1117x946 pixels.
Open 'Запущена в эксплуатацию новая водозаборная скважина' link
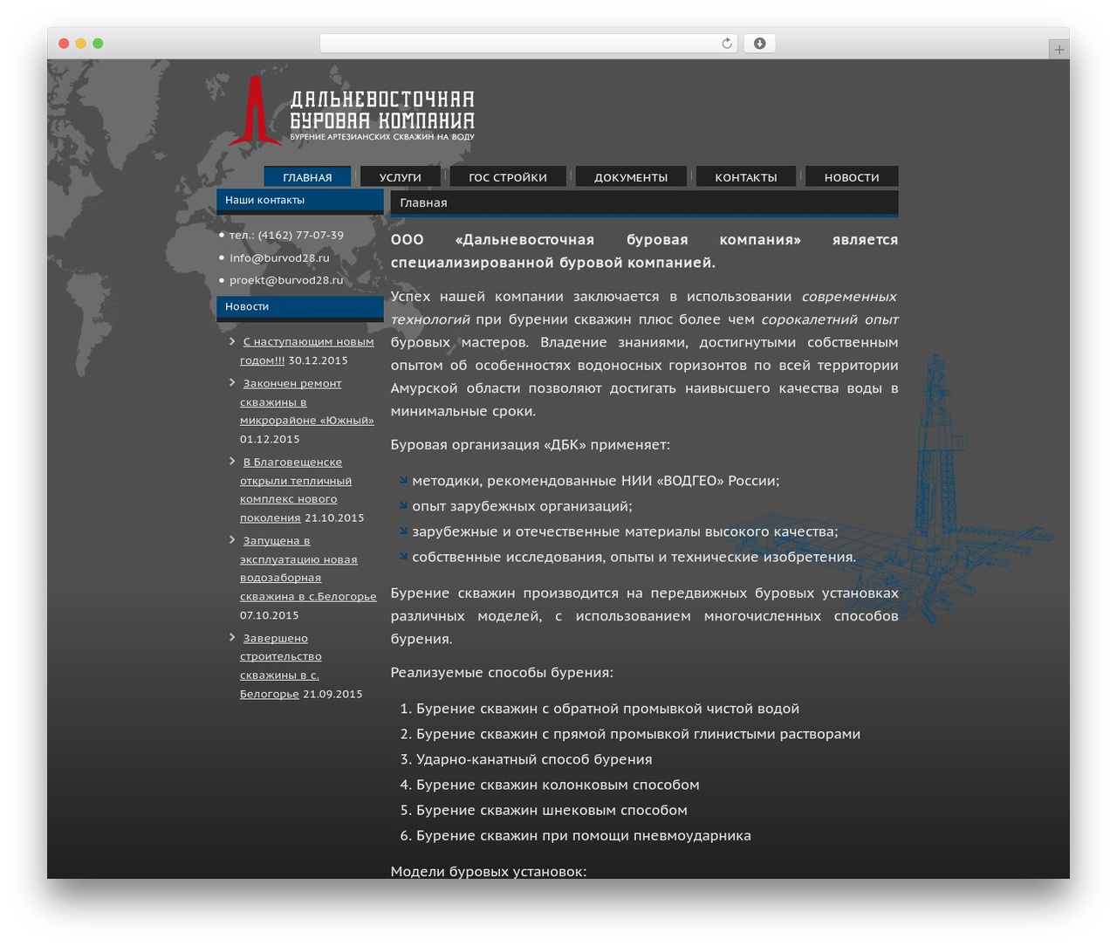(x=308, y=569)
